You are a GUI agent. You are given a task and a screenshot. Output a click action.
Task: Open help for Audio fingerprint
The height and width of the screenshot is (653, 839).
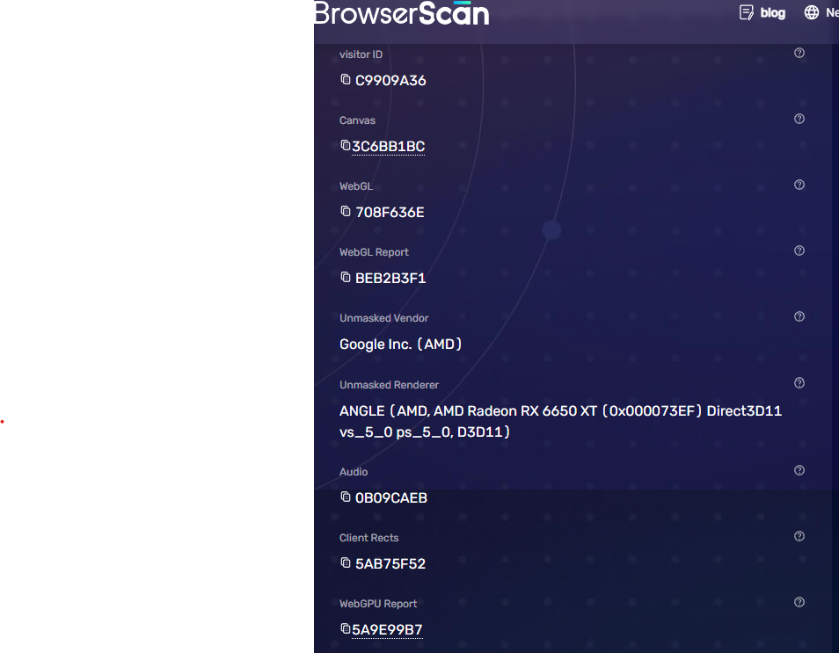coord(799,470)
